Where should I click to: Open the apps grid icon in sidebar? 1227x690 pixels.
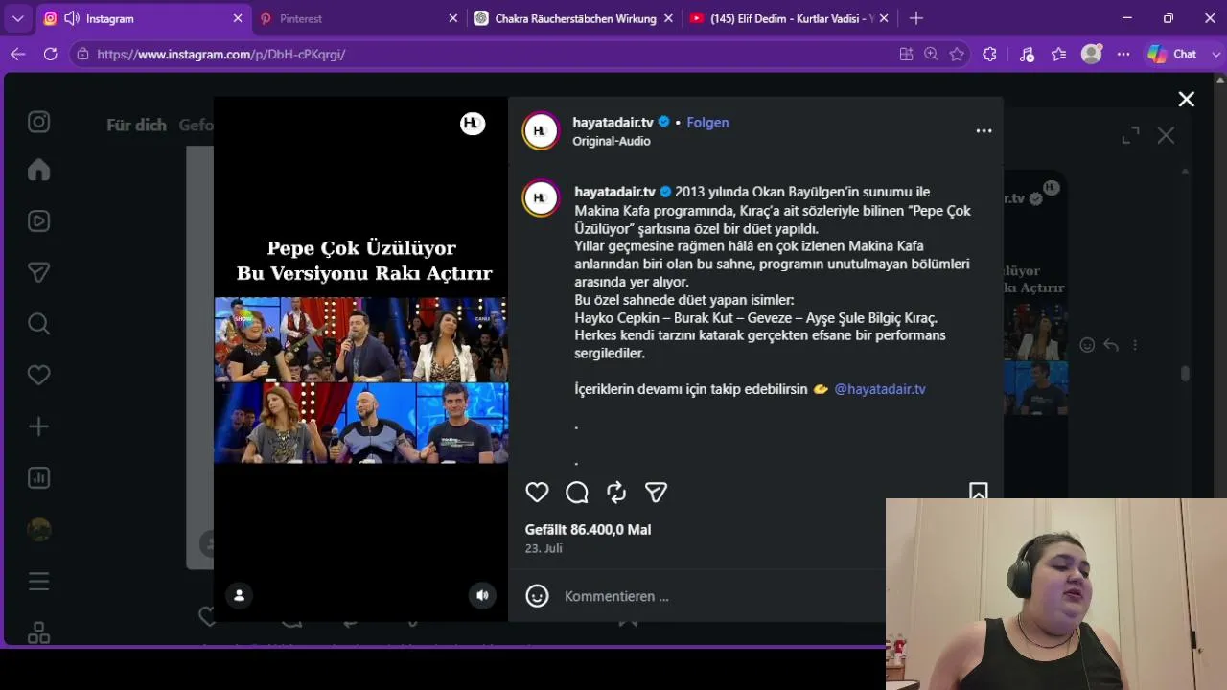[x=38, y=632]
